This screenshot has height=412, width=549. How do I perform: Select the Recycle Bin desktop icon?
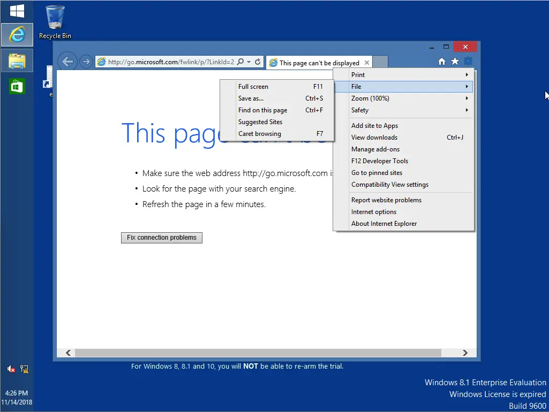(x=55, y=22)
